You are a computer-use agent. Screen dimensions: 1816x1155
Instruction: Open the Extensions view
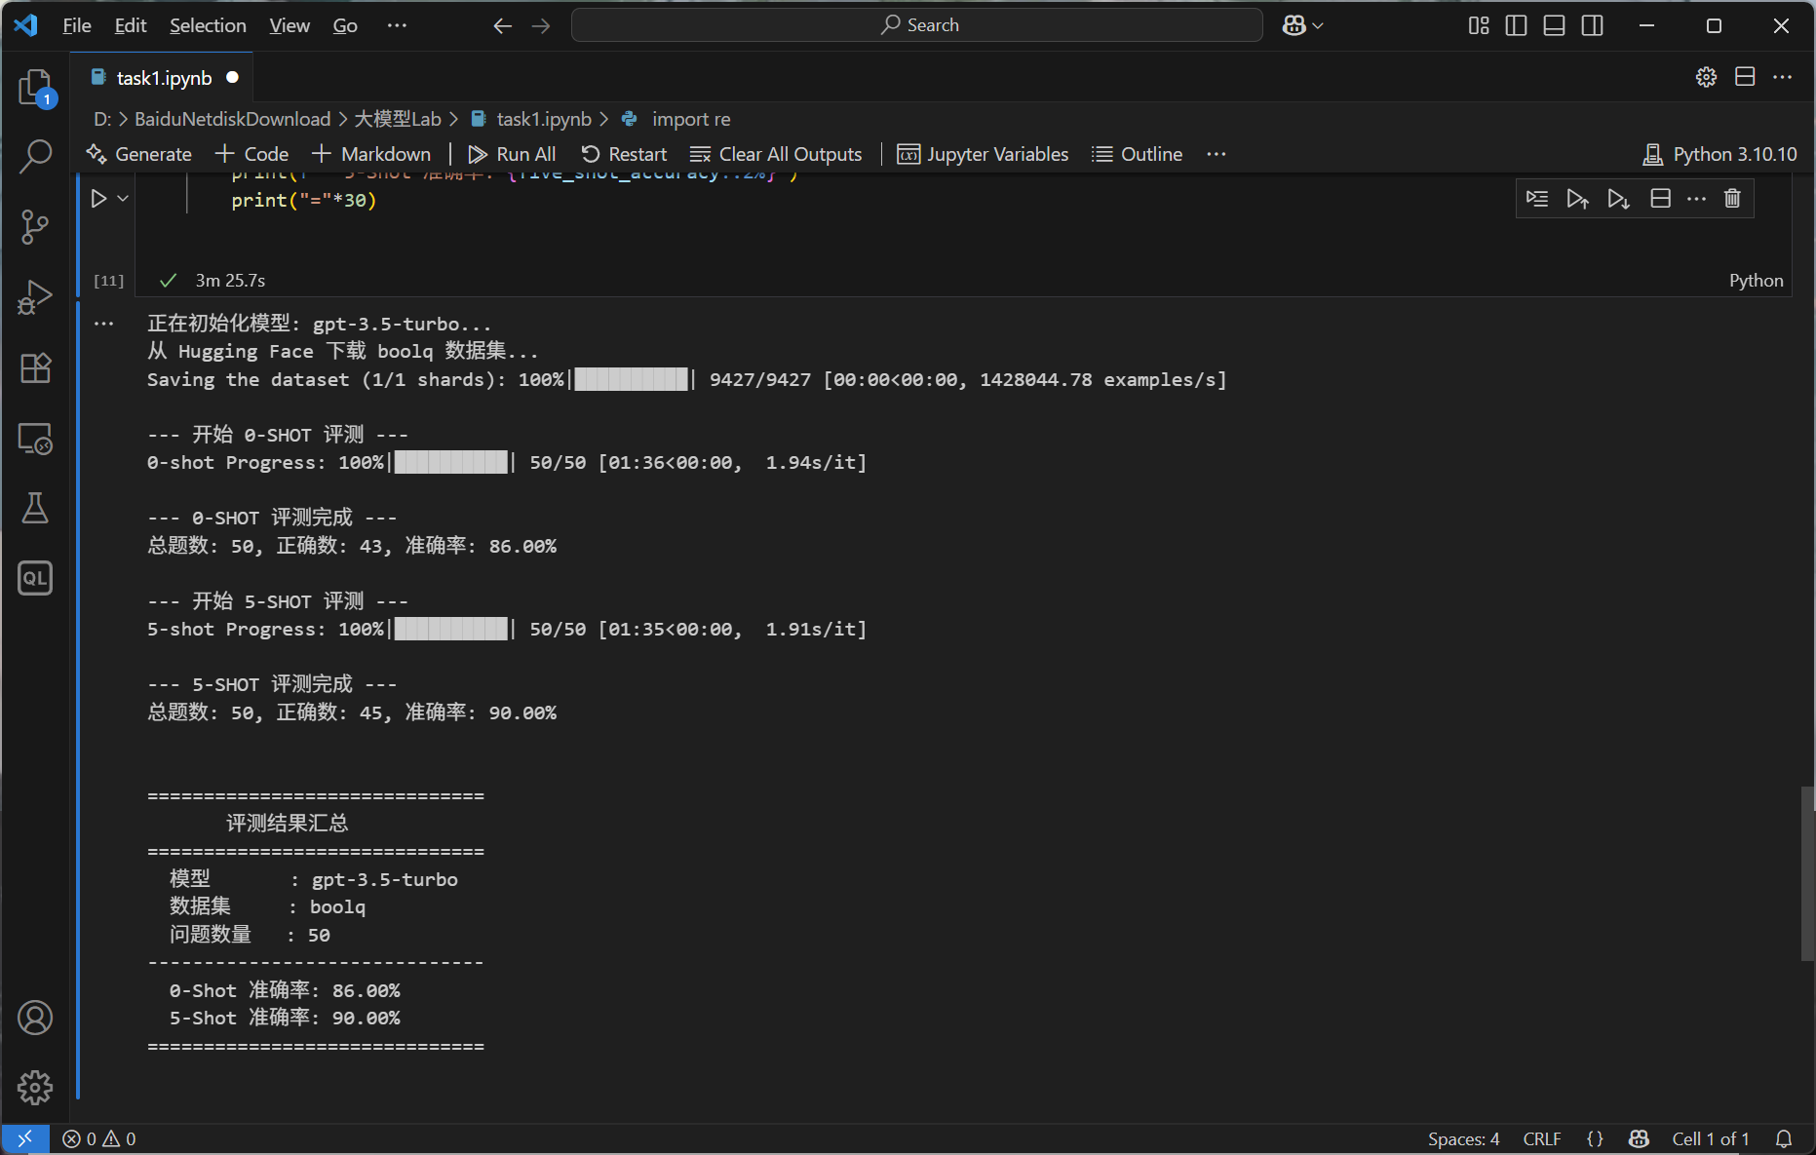pos(35,367)
